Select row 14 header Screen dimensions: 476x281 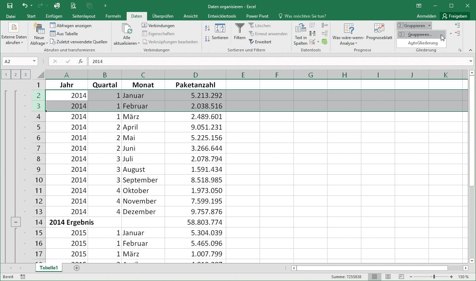(39, 222)
